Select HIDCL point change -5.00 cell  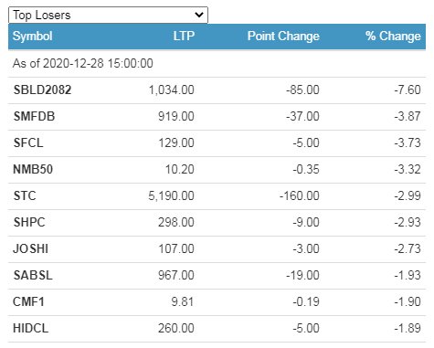click(x=306, y=328)
